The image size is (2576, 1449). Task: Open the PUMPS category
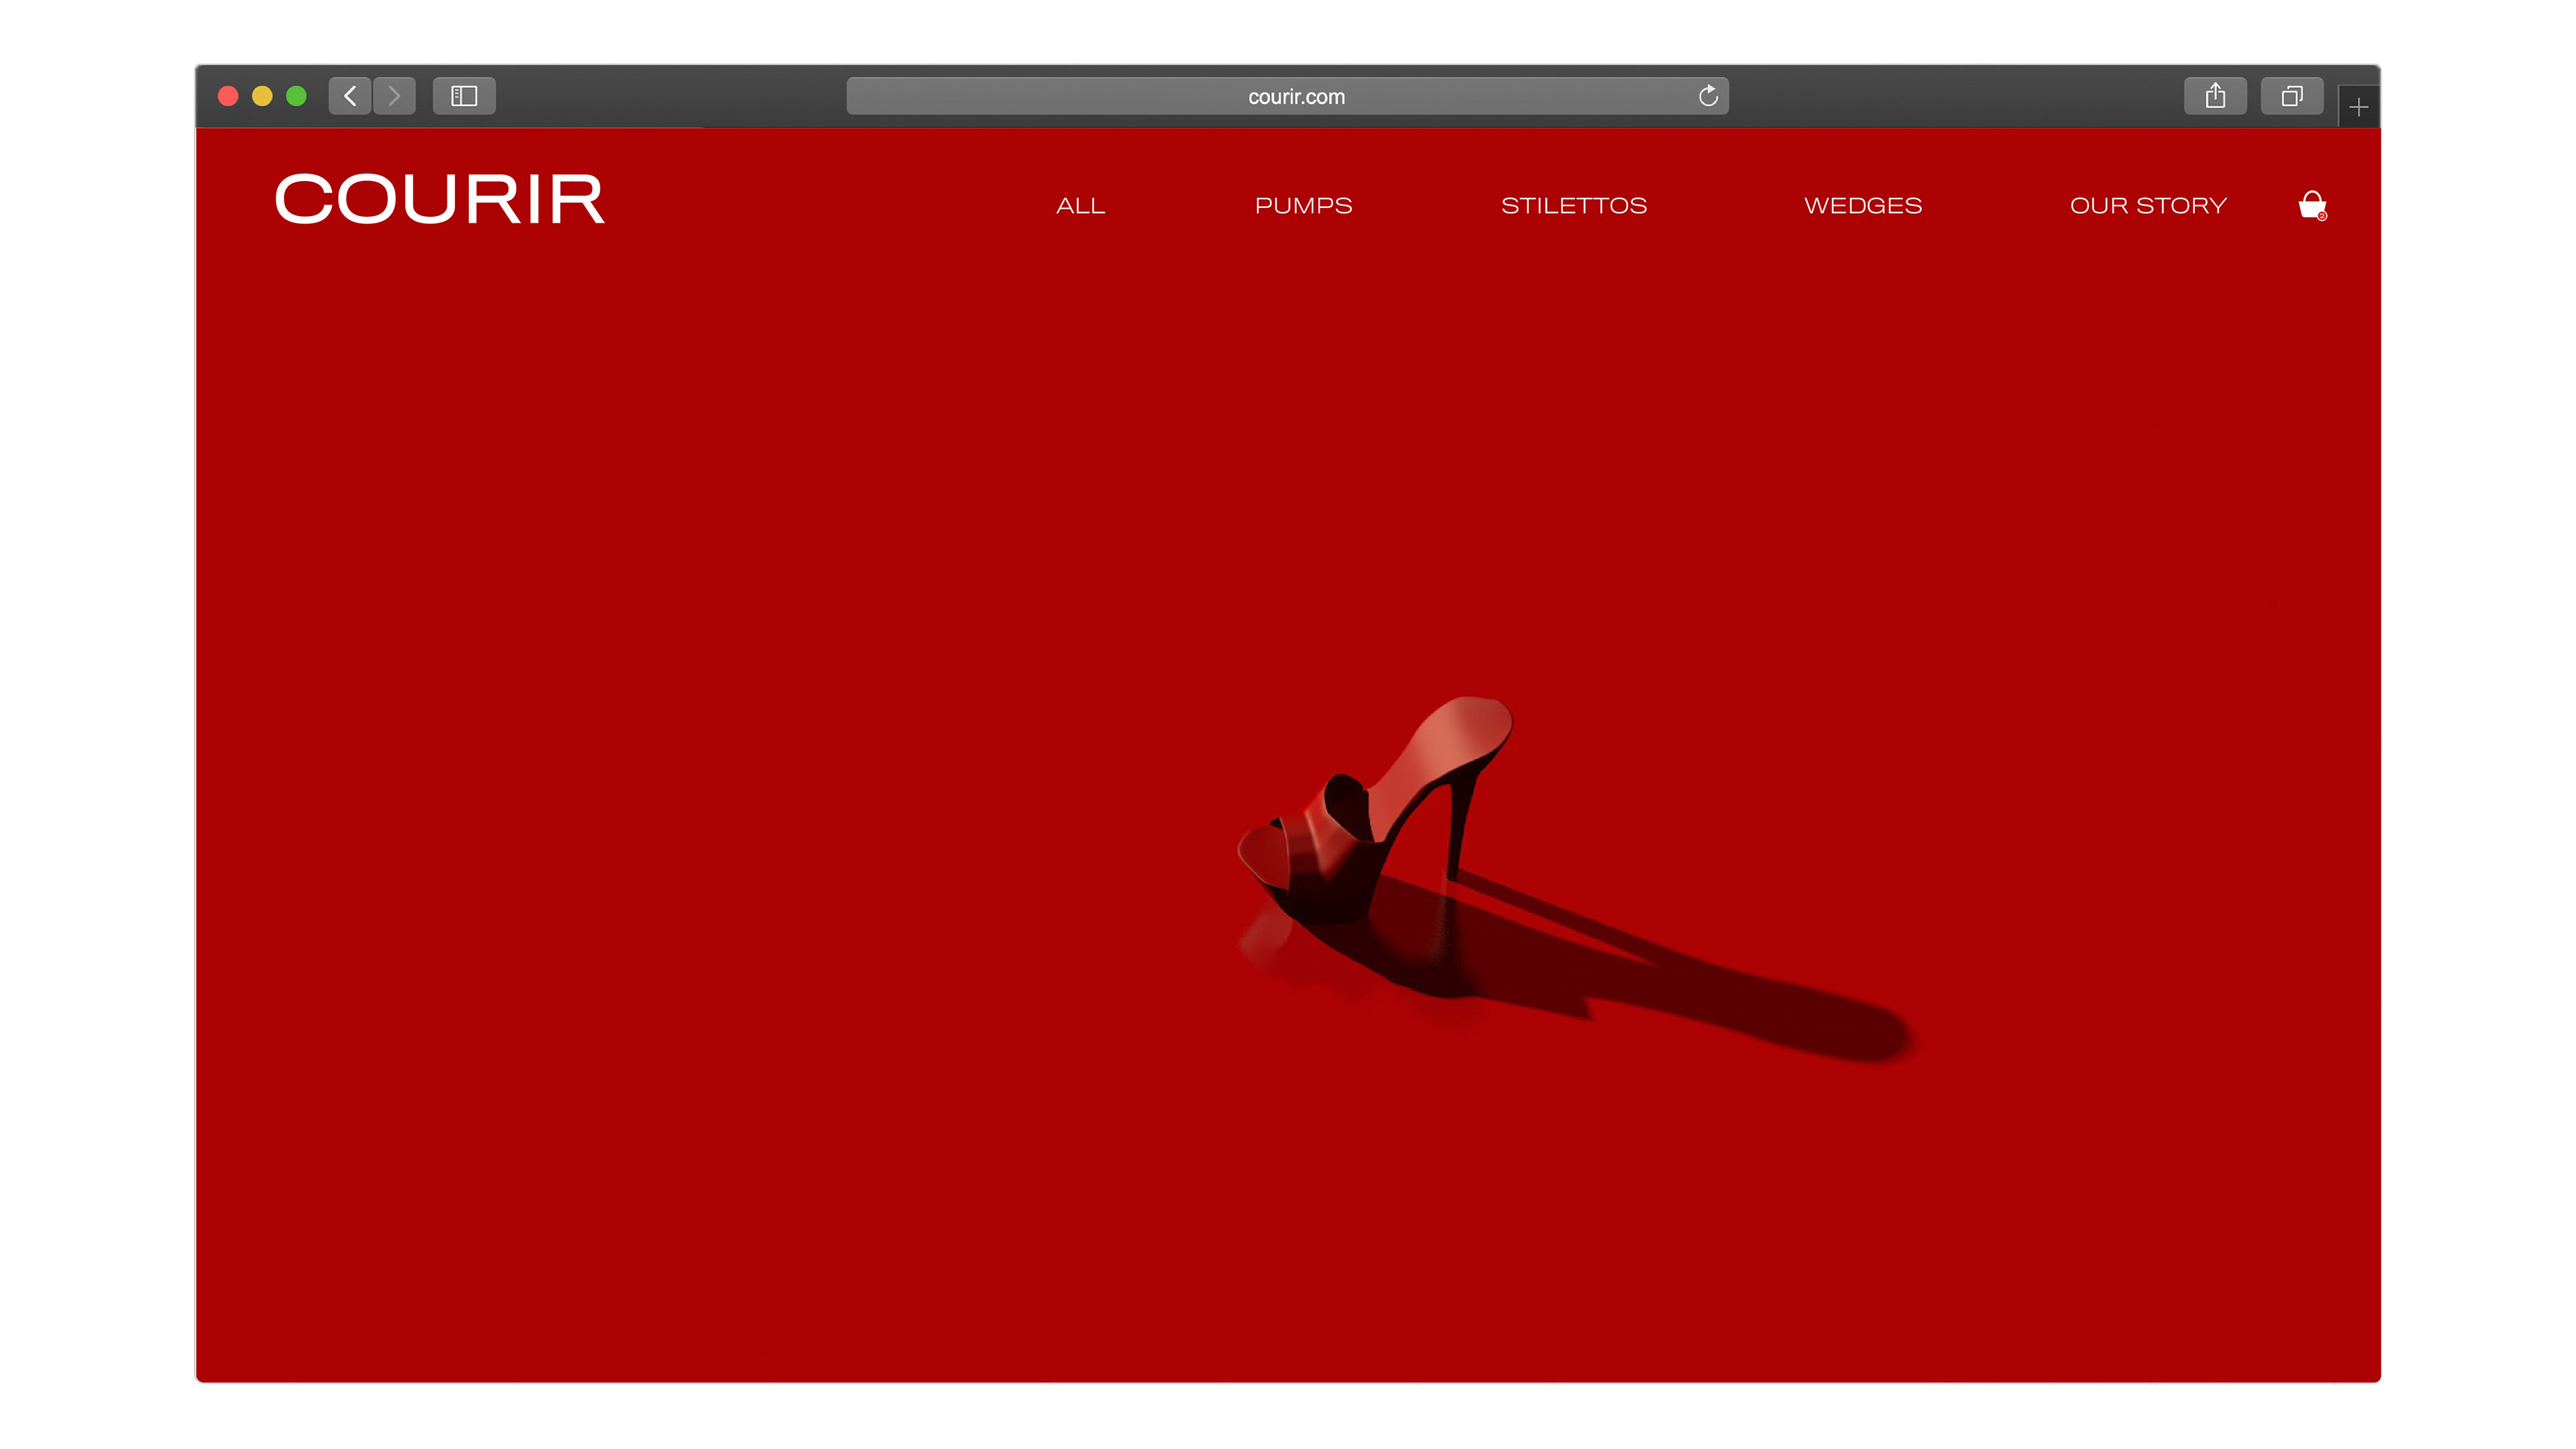[x=1303, y=205]
